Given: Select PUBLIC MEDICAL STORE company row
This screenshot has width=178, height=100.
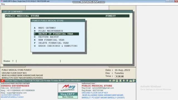Looking at the screenshot, I should point(67,16).
